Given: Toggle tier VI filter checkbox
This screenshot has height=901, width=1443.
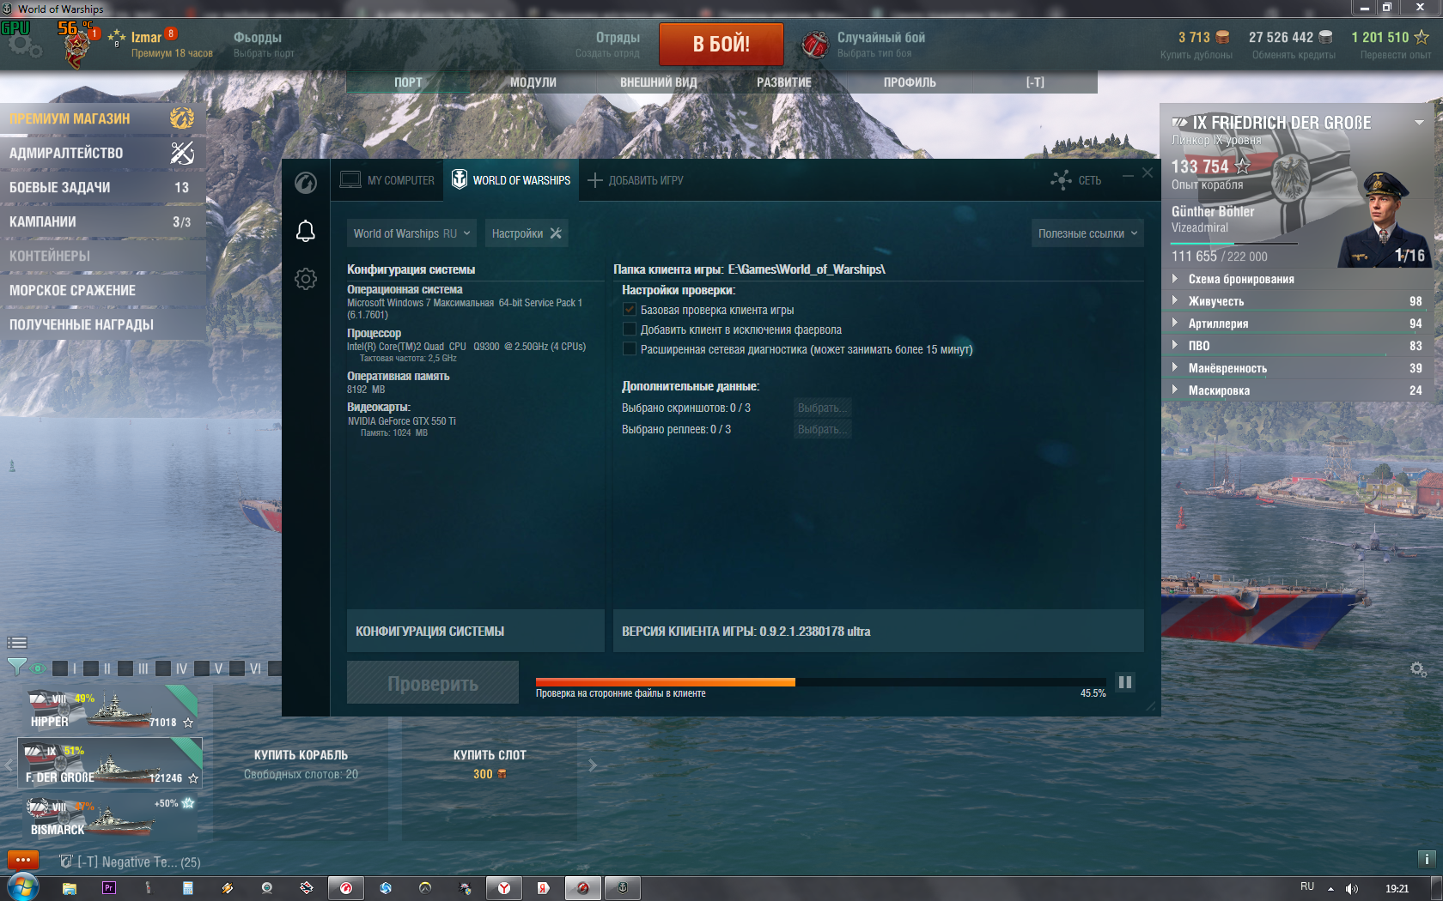Looking at the screenshot, I should click(x=237, y=668).
